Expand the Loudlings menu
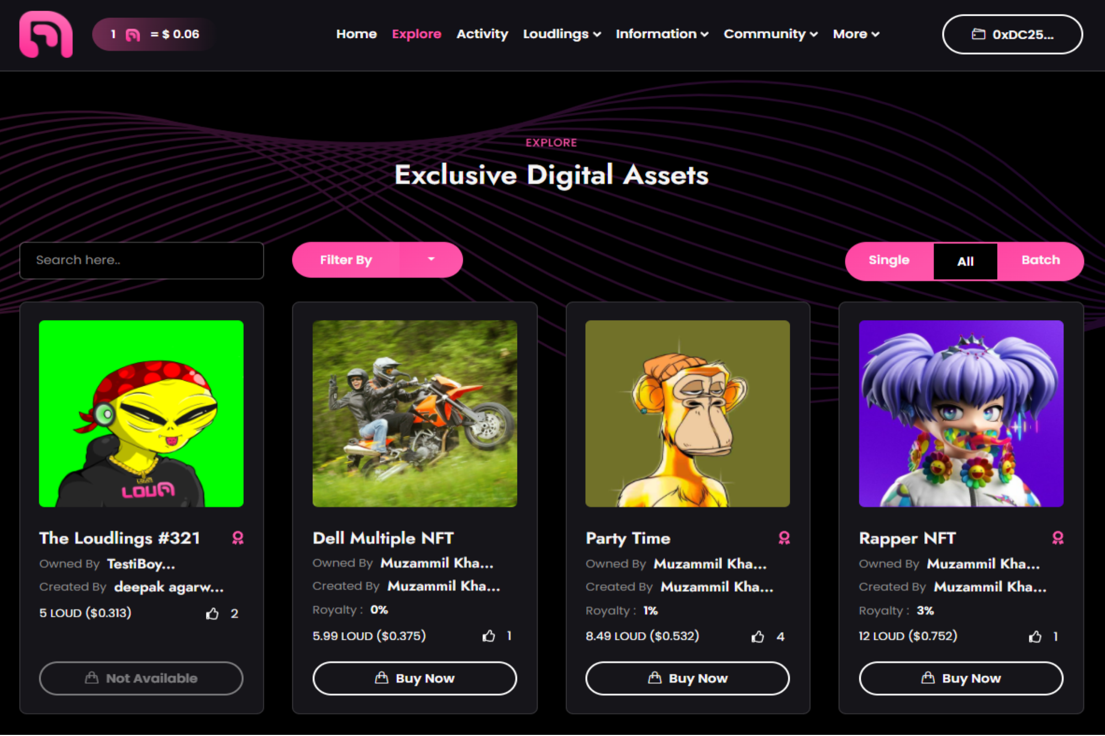Screen dimensions: 1105x736 tap(562, 34)
